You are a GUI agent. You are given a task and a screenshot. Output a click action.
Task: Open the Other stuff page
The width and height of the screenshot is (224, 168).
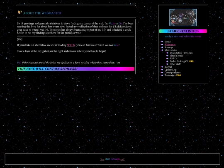175,64
